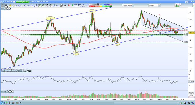
Task: Open the dropdown arrow beside EURCAD title
Action: [x=4, y=2]
